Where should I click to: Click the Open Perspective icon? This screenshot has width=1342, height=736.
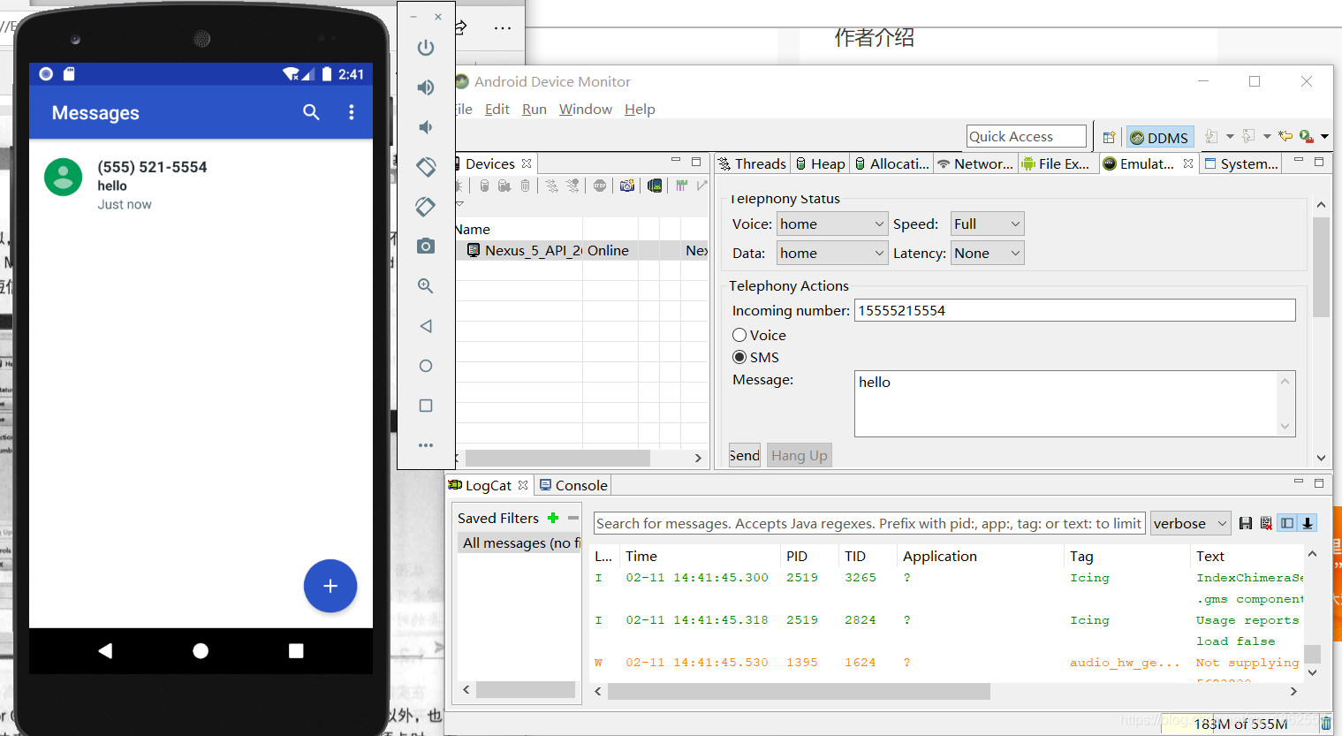1109,137
